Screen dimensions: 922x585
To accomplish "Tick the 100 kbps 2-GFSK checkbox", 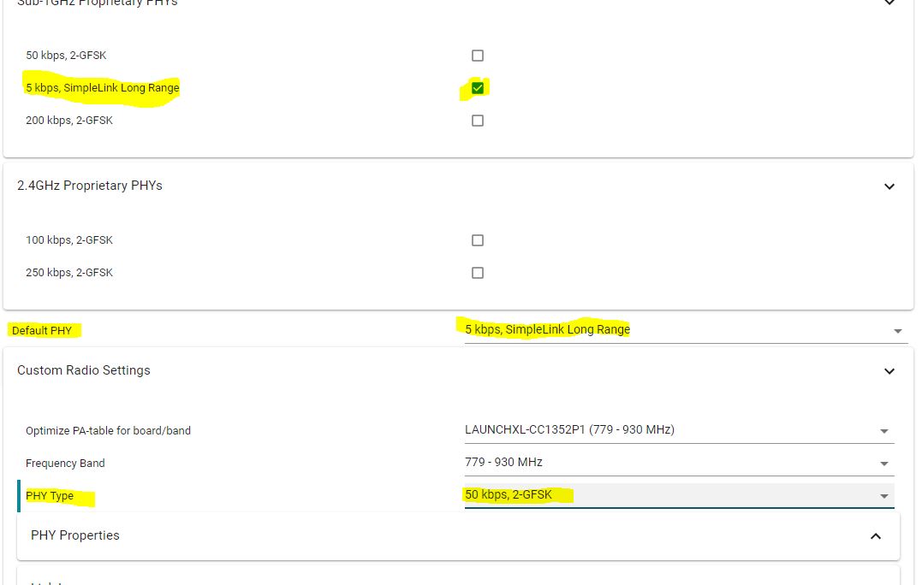I will coord(478,240).
